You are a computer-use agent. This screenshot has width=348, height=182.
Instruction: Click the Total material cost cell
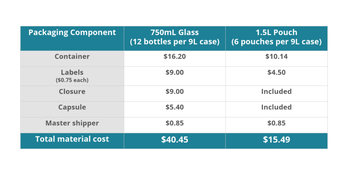tap(72, 141)
